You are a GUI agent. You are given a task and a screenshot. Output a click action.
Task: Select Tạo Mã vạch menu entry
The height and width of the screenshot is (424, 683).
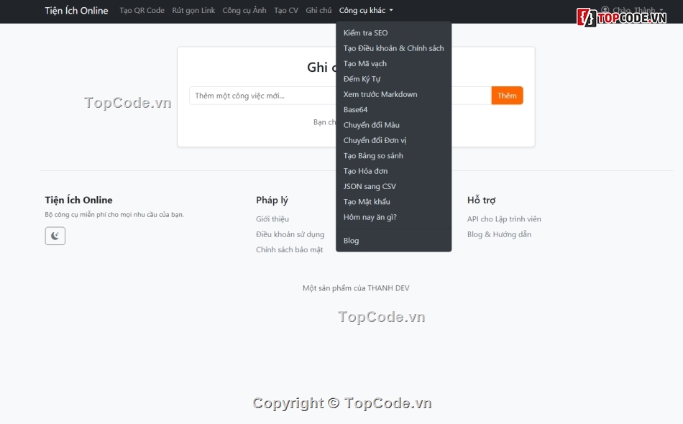point(365,64)
